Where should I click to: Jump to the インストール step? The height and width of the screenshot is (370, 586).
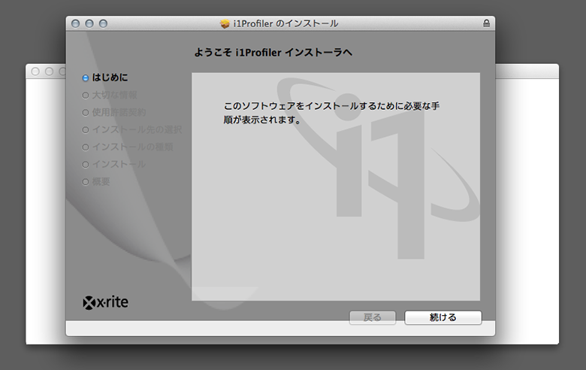(x=119, y=164)
